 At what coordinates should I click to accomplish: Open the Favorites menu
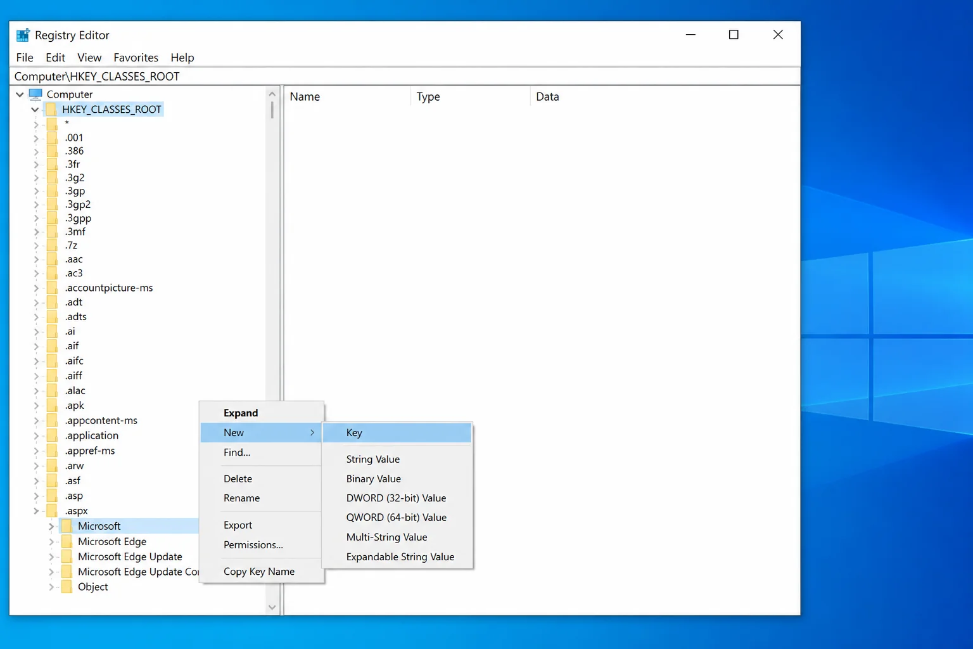click(136, 58)
